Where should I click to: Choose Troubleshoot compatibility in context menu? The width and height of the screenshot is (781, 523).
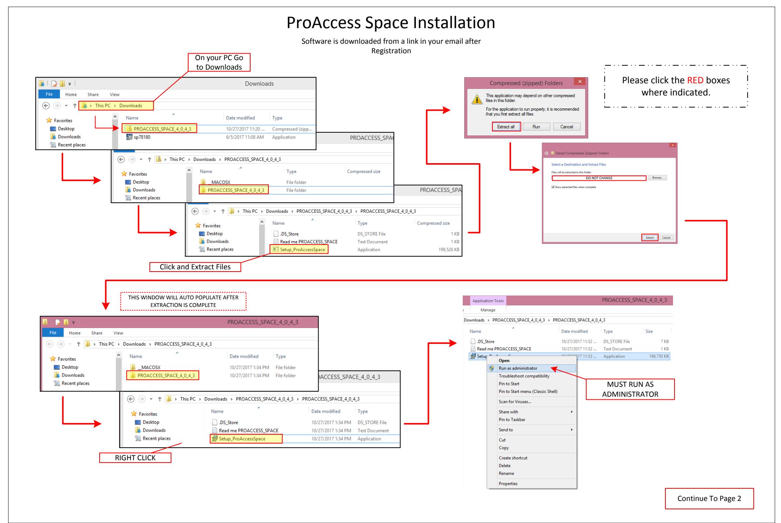[532, 376]
